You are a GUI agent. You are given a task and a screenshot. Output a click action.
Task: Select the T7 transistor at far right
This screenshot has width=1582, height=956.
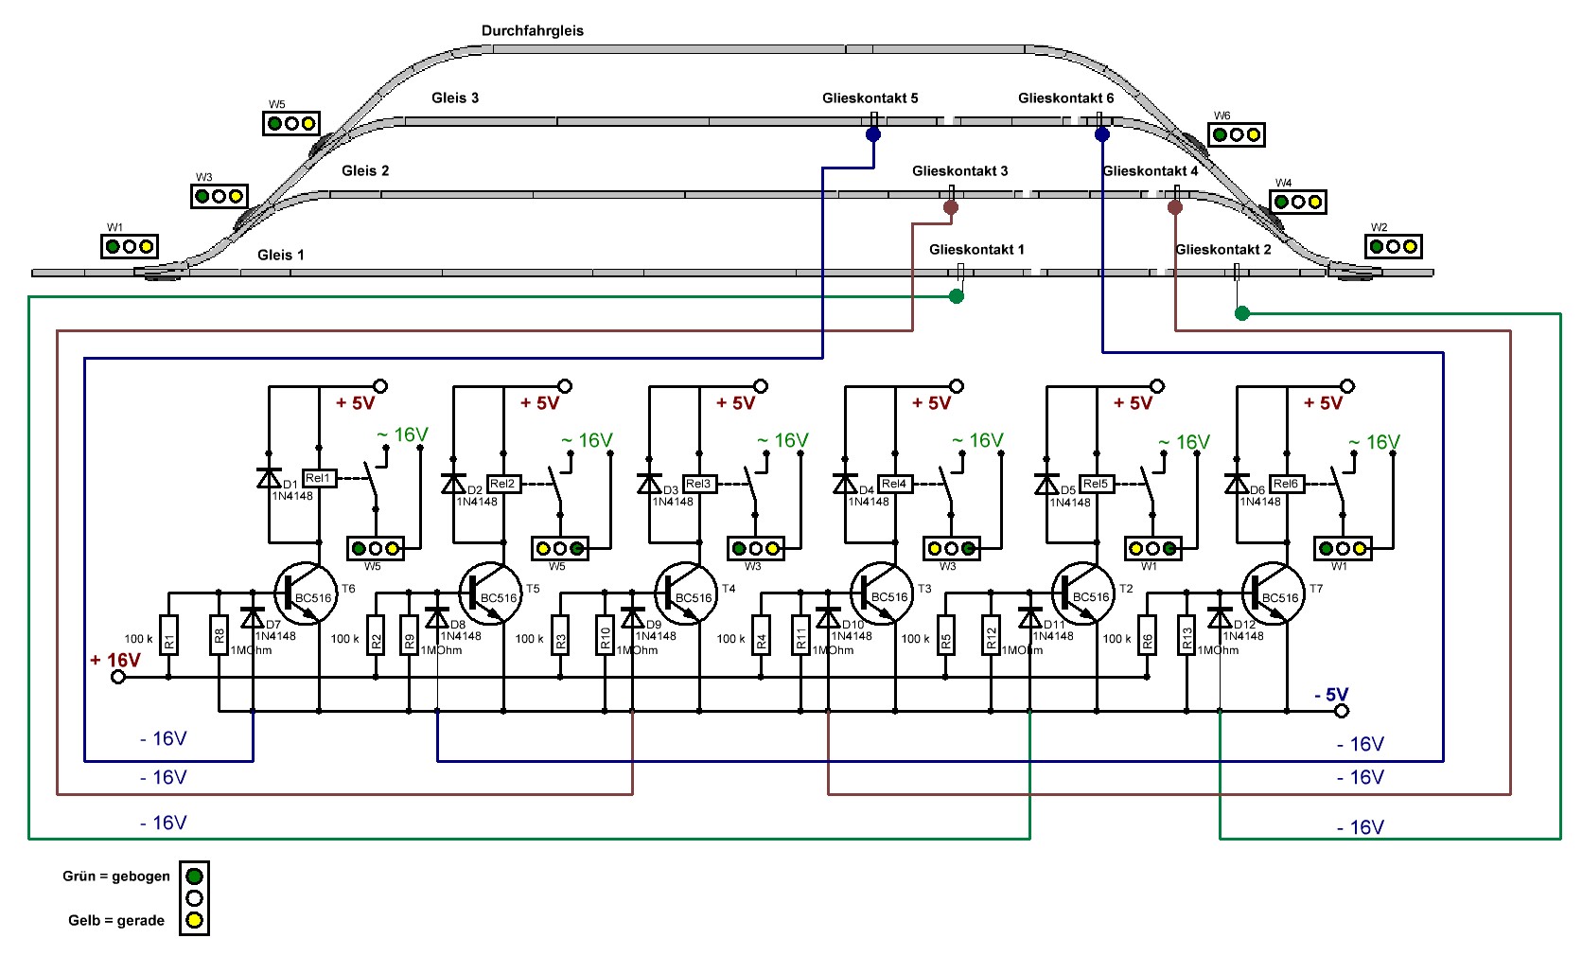(1273, 594)
